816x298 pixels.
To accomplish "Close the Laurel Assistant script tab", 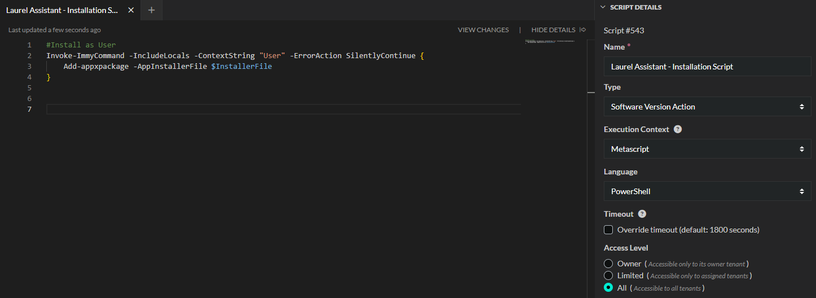I will click(x=131, y=10).
